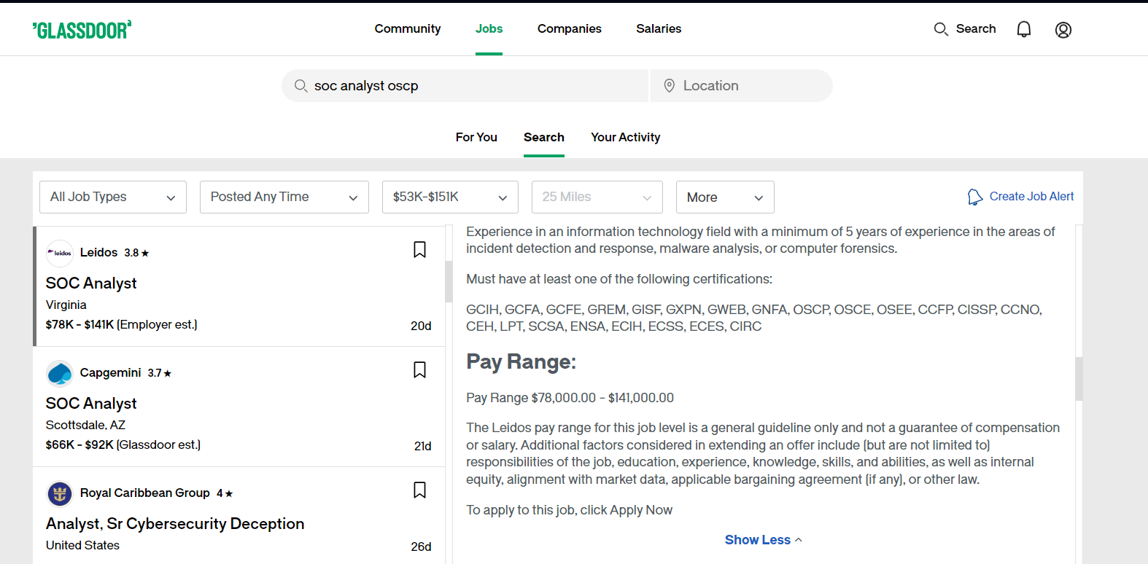Open the All Job Types dropdown
Viewport: 1148px width, 564px height.
(x=113, y=197)
